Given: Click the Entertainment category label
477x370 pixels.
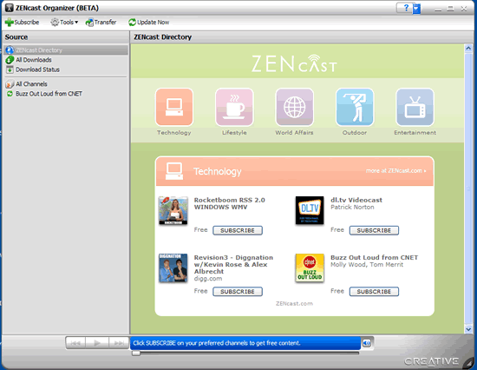Looking at the screenshot, I should pos(415,133).
